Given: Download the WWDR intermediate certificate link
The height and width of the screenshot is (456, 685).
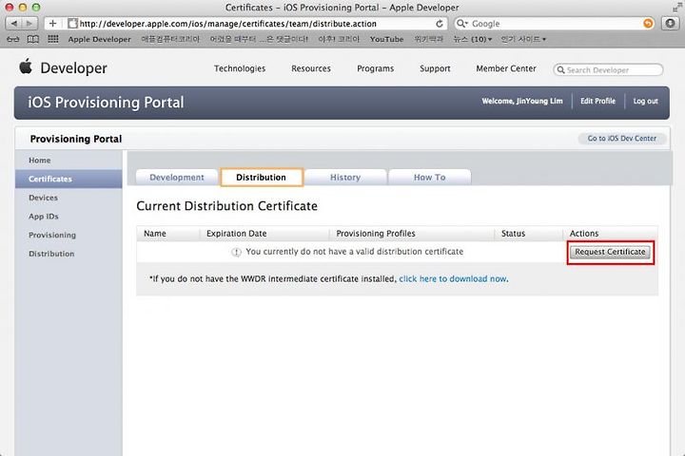Looking at the screenshot, I should (453, 279).
